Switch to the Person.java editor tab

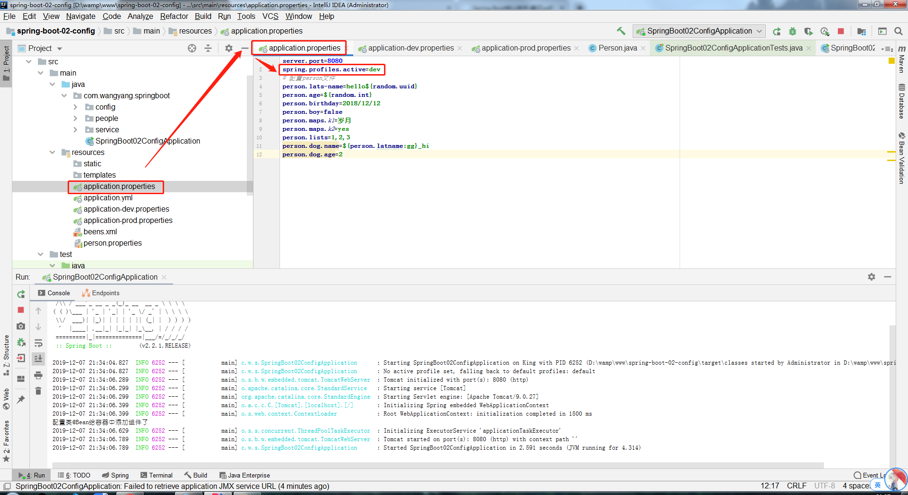tap(617, 48)
